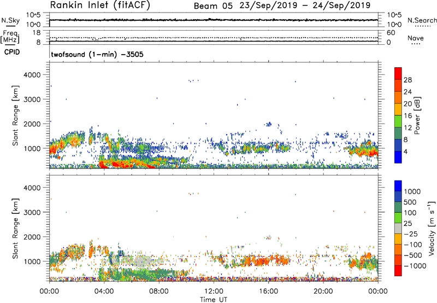The width and height of the screenshot is (437, 303).
Task: Click the 'Velocity [m s-1]' colorbar label
Action: (x=432, y=228)
